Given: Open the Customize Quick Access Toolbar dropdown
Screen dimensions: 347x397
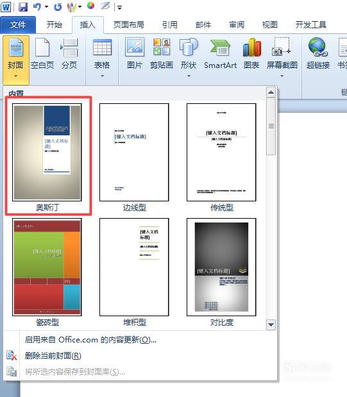Looking at the screenshot, I should pos(119,8).
